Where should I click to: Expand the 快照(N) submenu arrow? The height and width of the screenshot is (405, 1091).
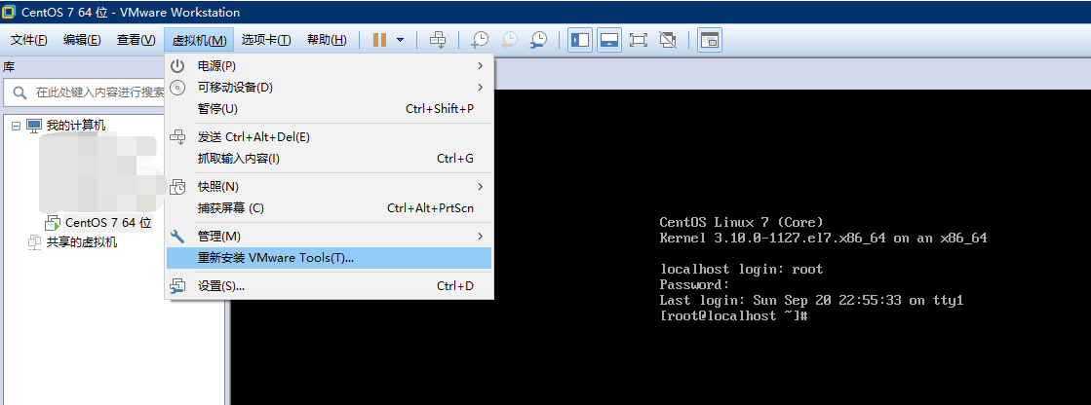480,187
